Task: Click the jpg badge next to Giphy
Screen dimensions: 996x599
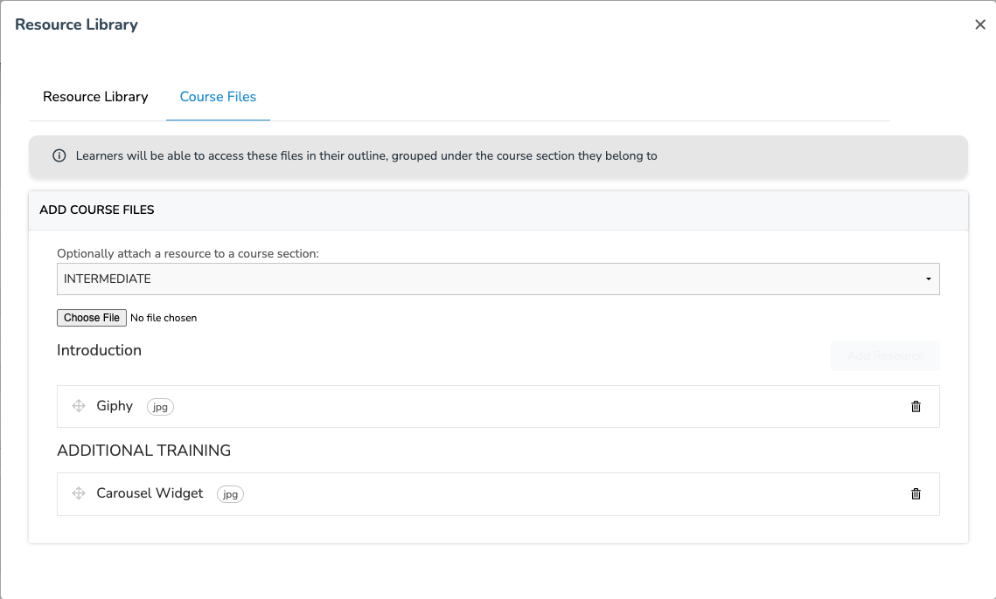Action: click(x=160, y=407)
